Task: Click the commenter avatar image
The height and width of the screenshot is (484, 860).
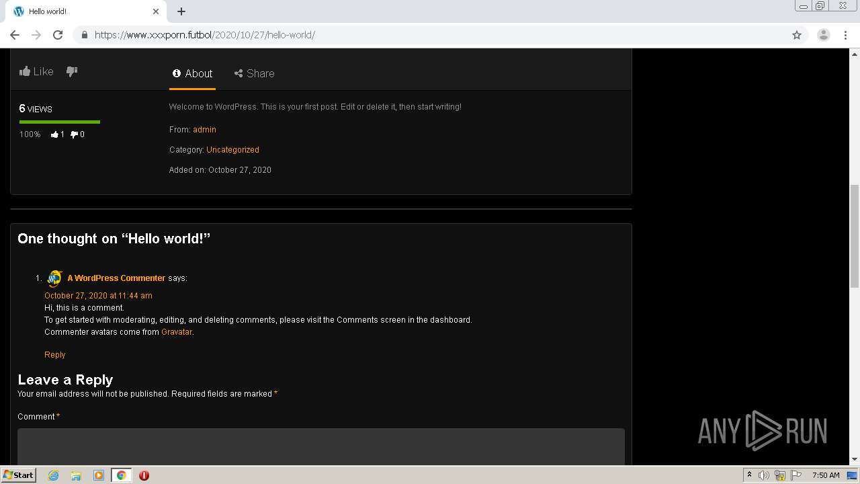Action: (54, 278)
